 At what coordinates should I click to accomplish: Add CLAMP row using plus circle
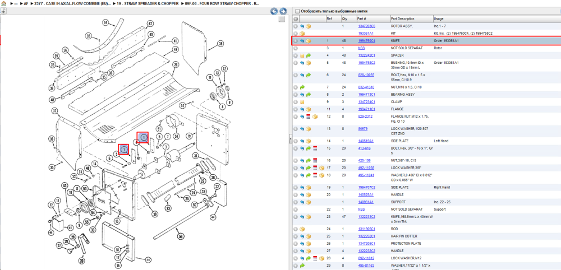coord(296,102)
